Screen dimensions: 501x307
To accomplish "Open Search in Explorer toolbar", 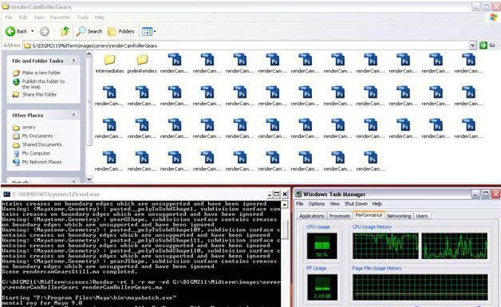I will pos(89,31).
